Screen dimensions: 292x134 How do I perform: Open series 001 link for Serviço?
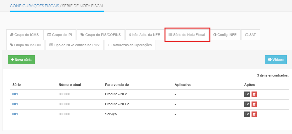(15, 114)
